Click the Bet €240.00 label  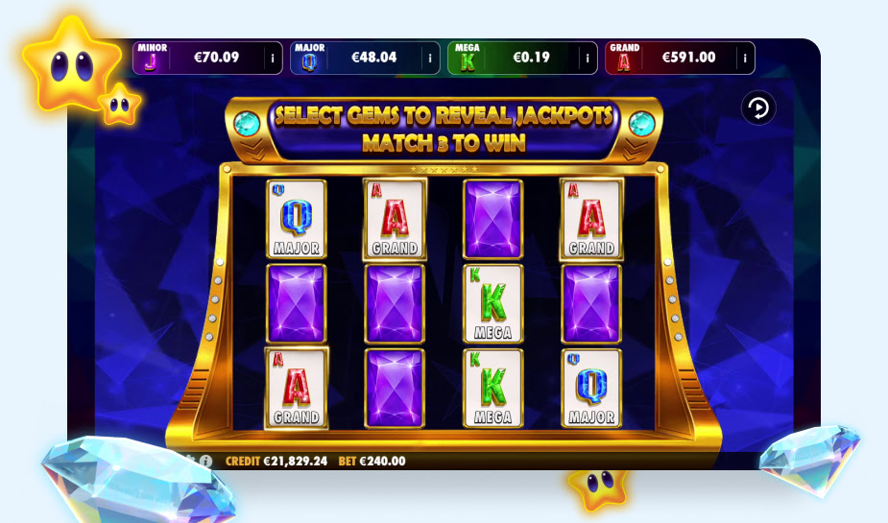point(372,461)
